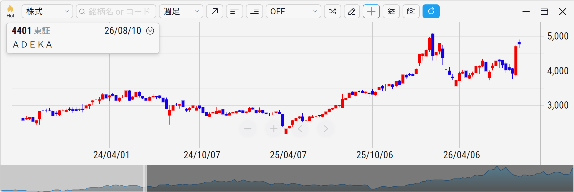Move chart forward with right chevron
The width and height of the screenshot is (574, 192).
(326, 129)
